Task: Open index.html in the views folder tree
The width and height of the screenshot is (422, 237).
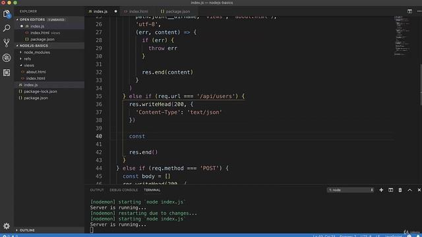Action: click(x=36, y=78)
